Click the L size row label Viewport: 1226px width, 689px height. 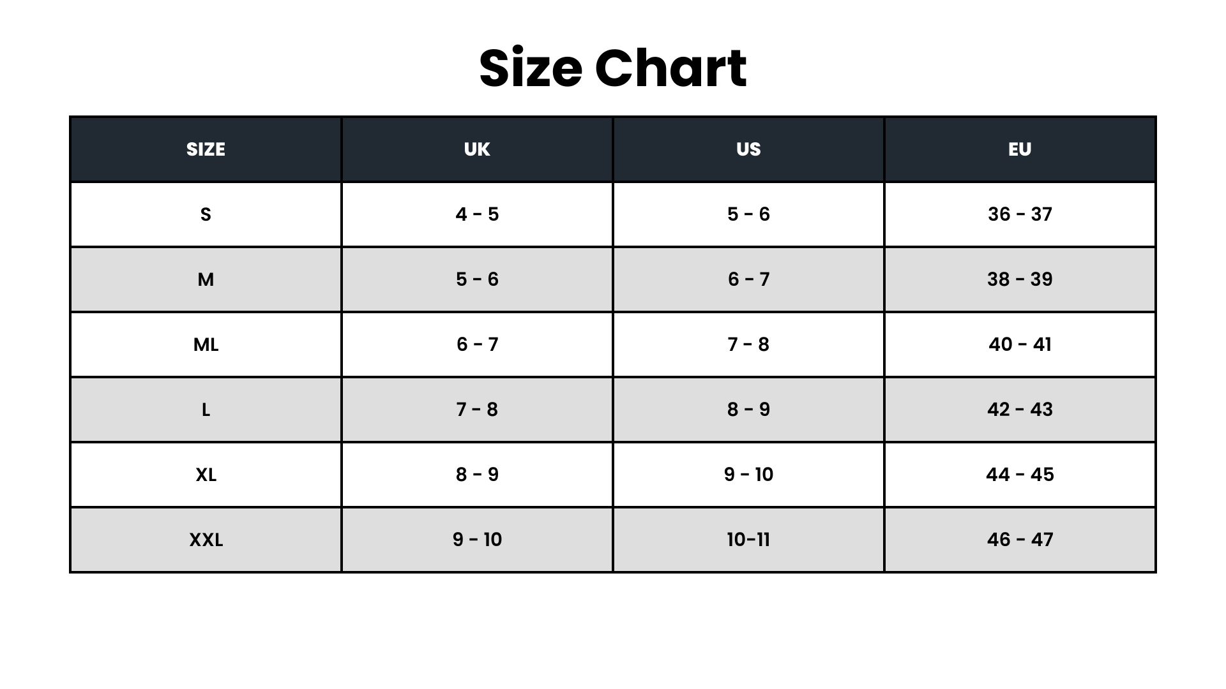click(206, 410)
